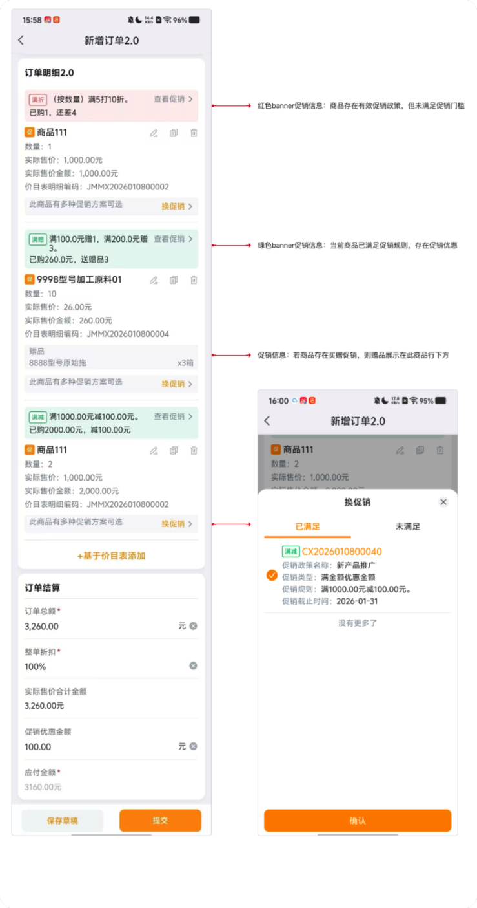Viewport: 477px width, 908px height.
Task: Tap the 订单总额 field showing 3,260.00
Action: [111, 626]
